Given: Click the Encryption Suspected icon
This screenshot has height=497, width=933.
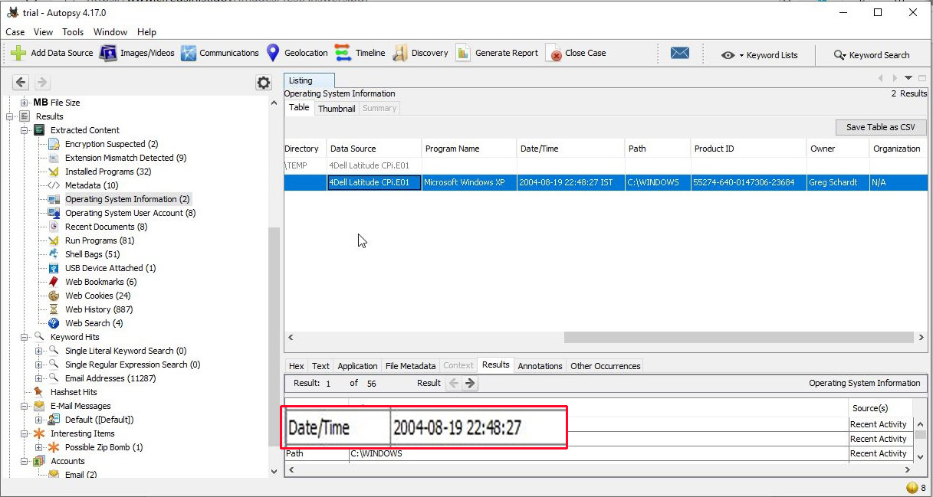Looking at the screenshot, I should (x=54, y=144).
